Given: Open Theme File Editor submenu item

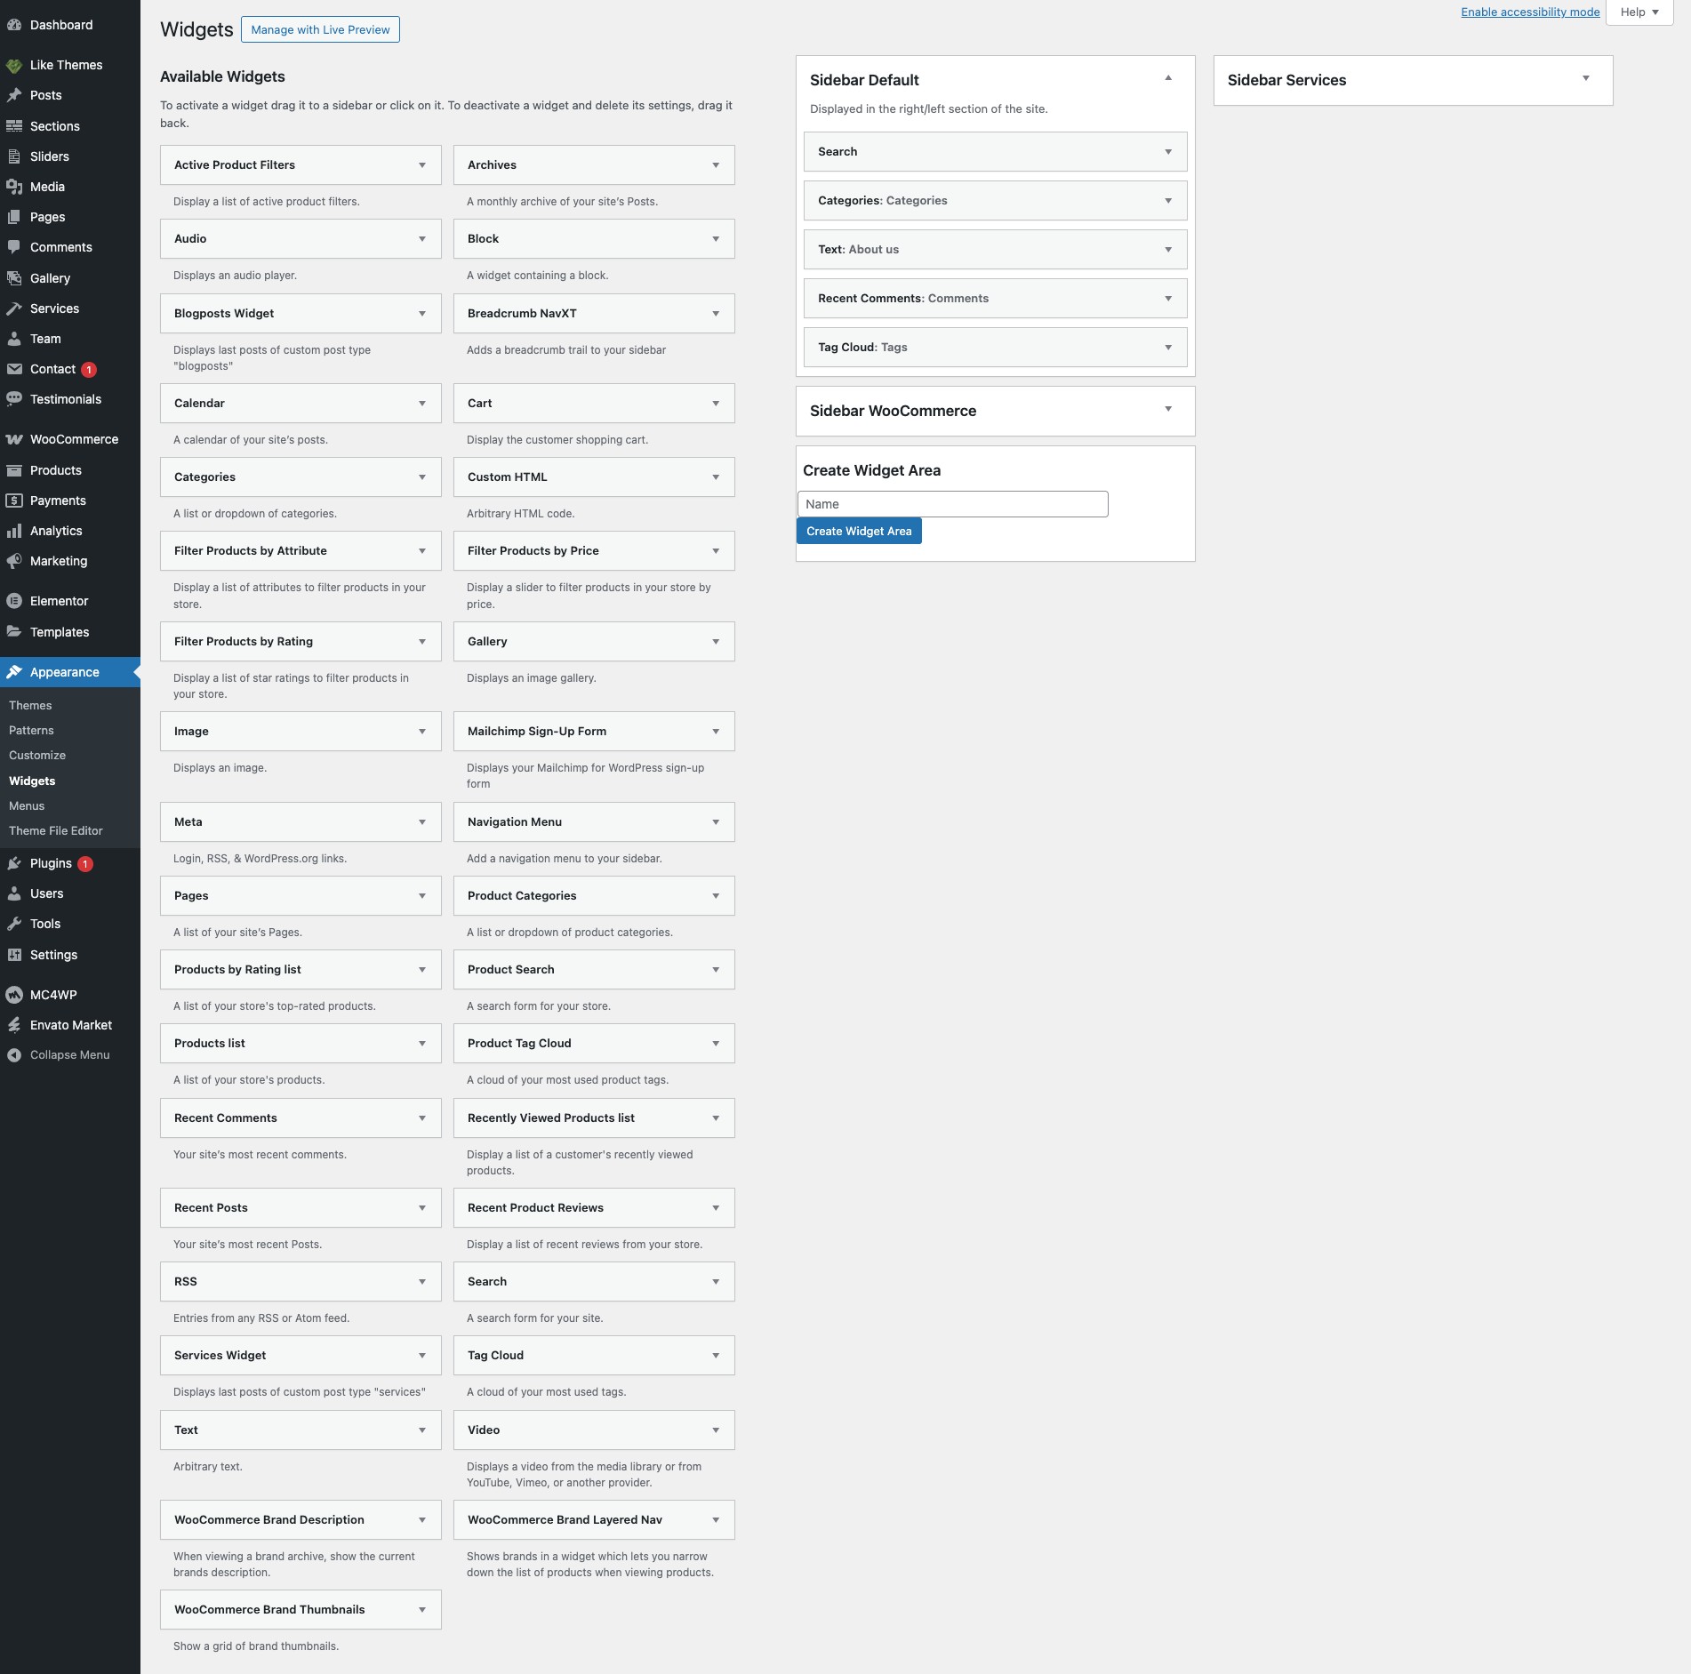Looking at the screenshot, I should [56, 830].
